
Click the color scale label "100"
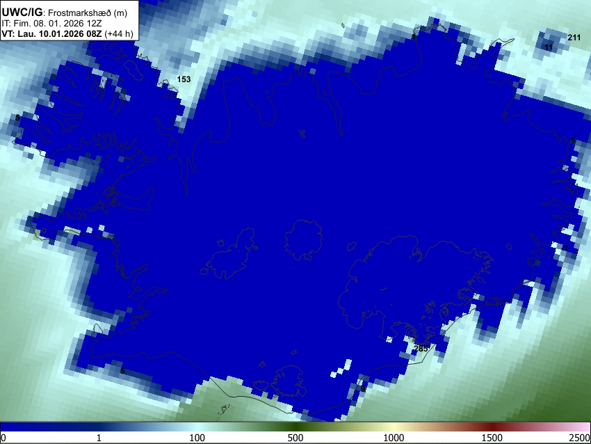pyautogui.click(x=197, y=438)
